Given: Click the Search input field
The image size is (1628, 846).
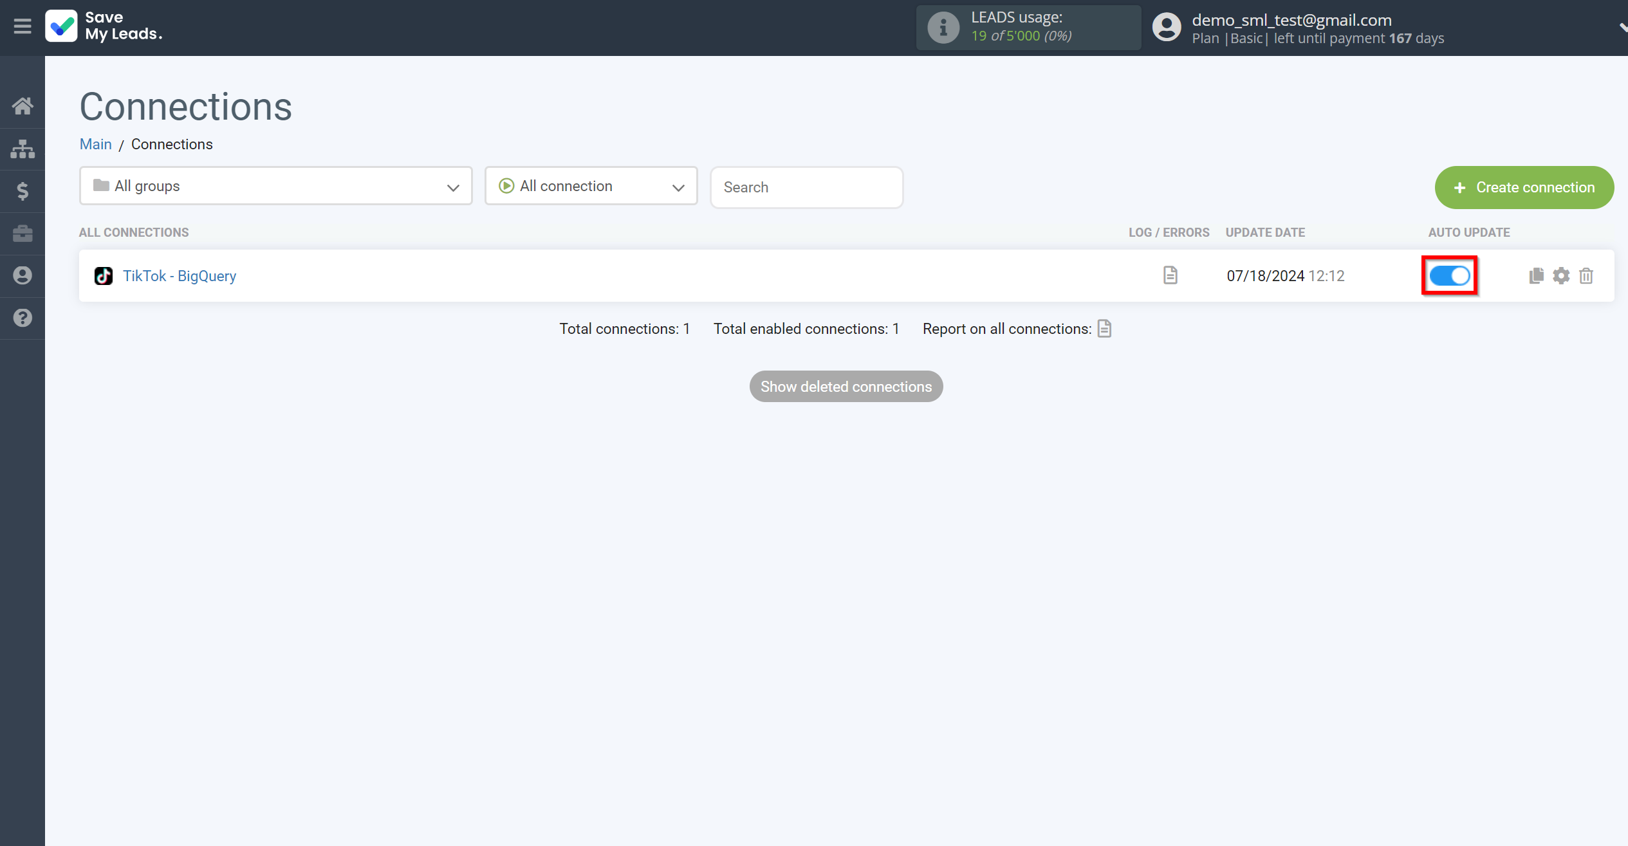Looking at the screenshot, I should pos(806,186).
